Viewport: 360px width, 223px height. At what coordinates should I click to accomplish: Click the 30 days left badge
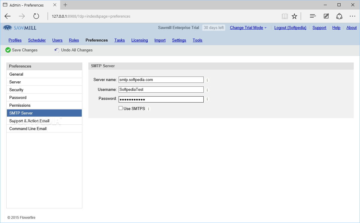click(x=214, y=28)
